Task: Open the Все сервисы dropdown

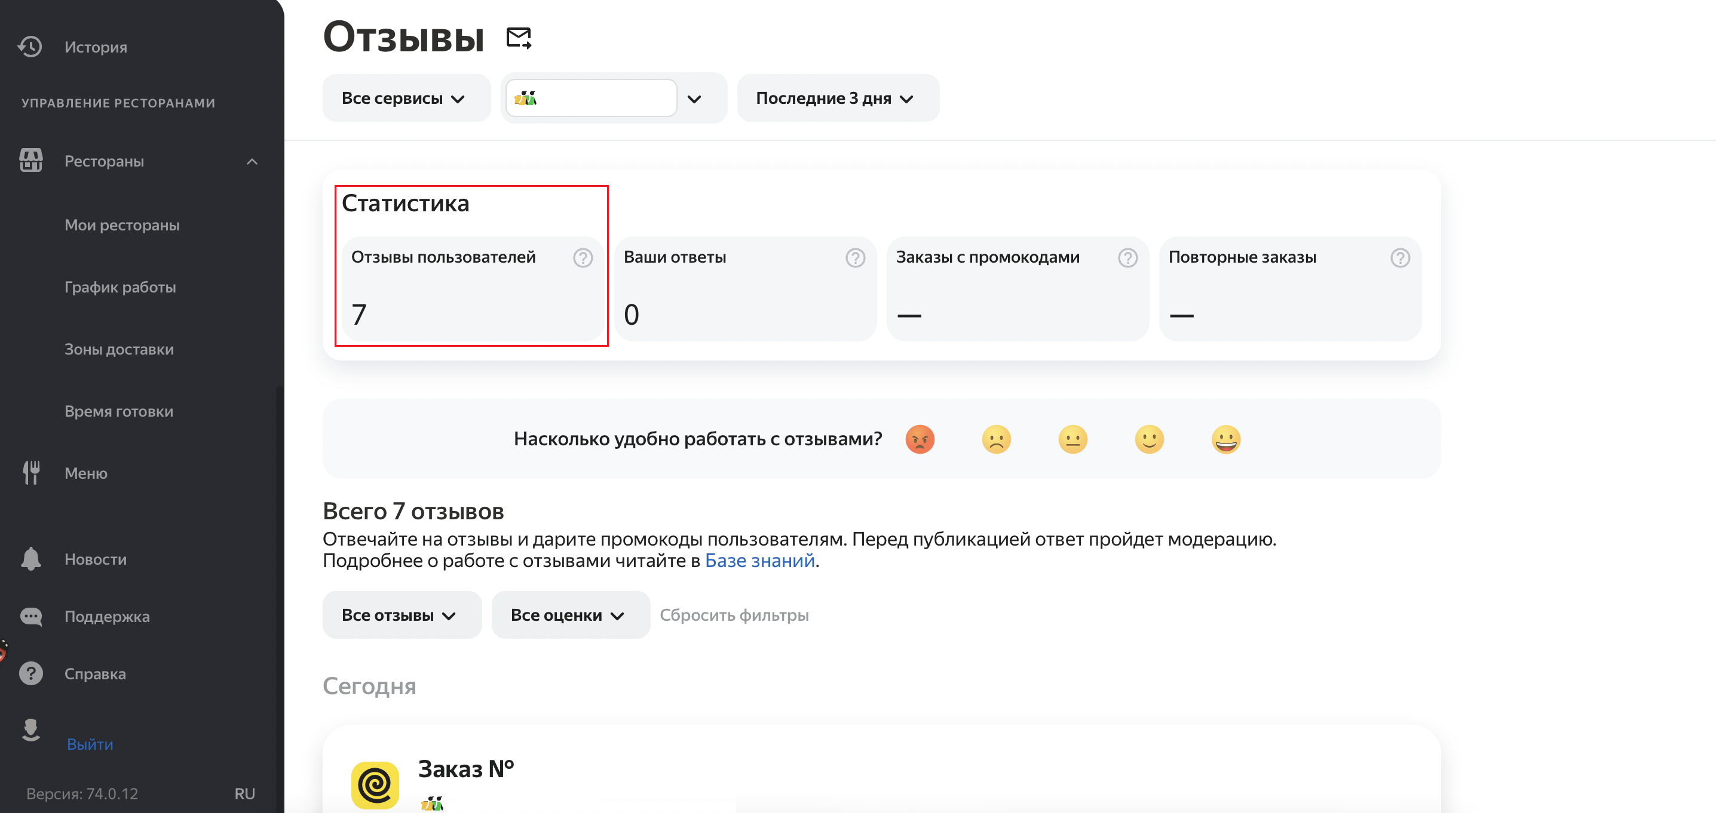Action: pyautogui.click(x=406, y=98)
